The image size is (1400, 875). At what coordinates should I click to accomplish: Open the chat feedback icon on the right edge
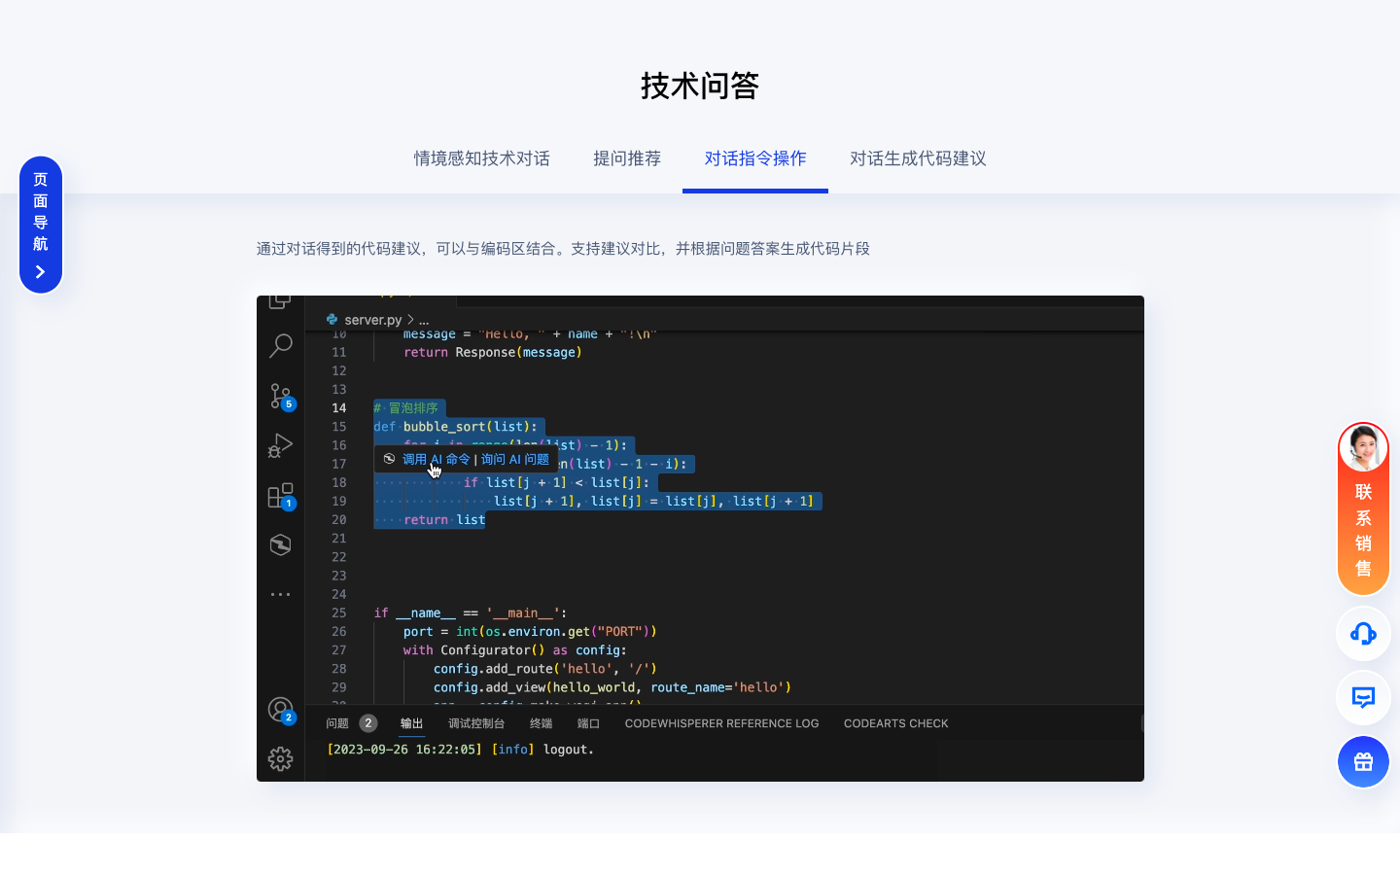(x=1363, y=698)
